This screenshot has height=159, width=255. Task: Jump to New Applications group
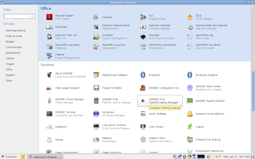(16, 31)
